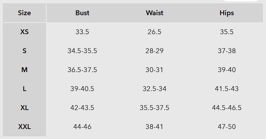Click the XL size row label
266x139 pixels.
coord(24,108)
